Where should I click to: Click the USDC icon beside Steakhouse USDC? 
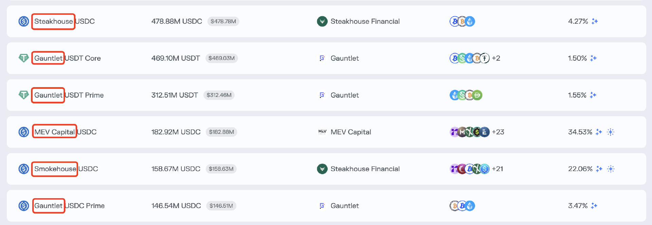23,21
